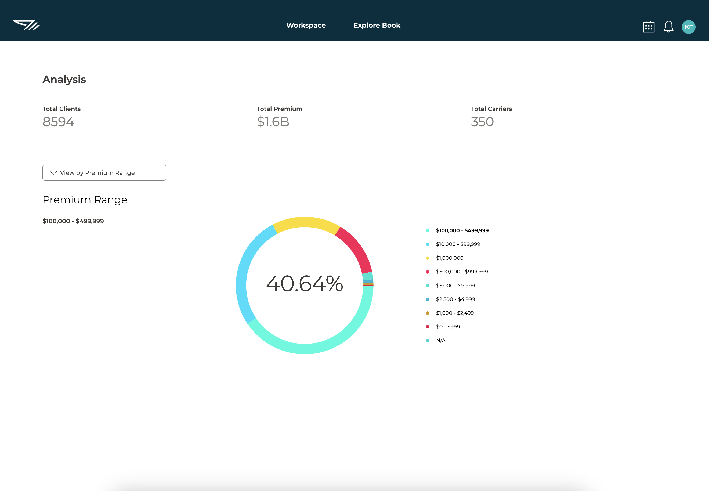
Task: Select the $1,000,000+ legend entry
Action: click(x=446, y=258)
